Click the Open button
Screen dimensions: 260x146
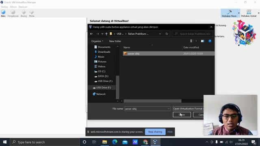182,114
